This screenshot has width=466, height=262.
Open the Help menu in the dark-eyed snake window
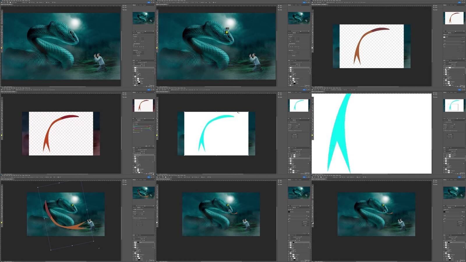click(29, 1)
